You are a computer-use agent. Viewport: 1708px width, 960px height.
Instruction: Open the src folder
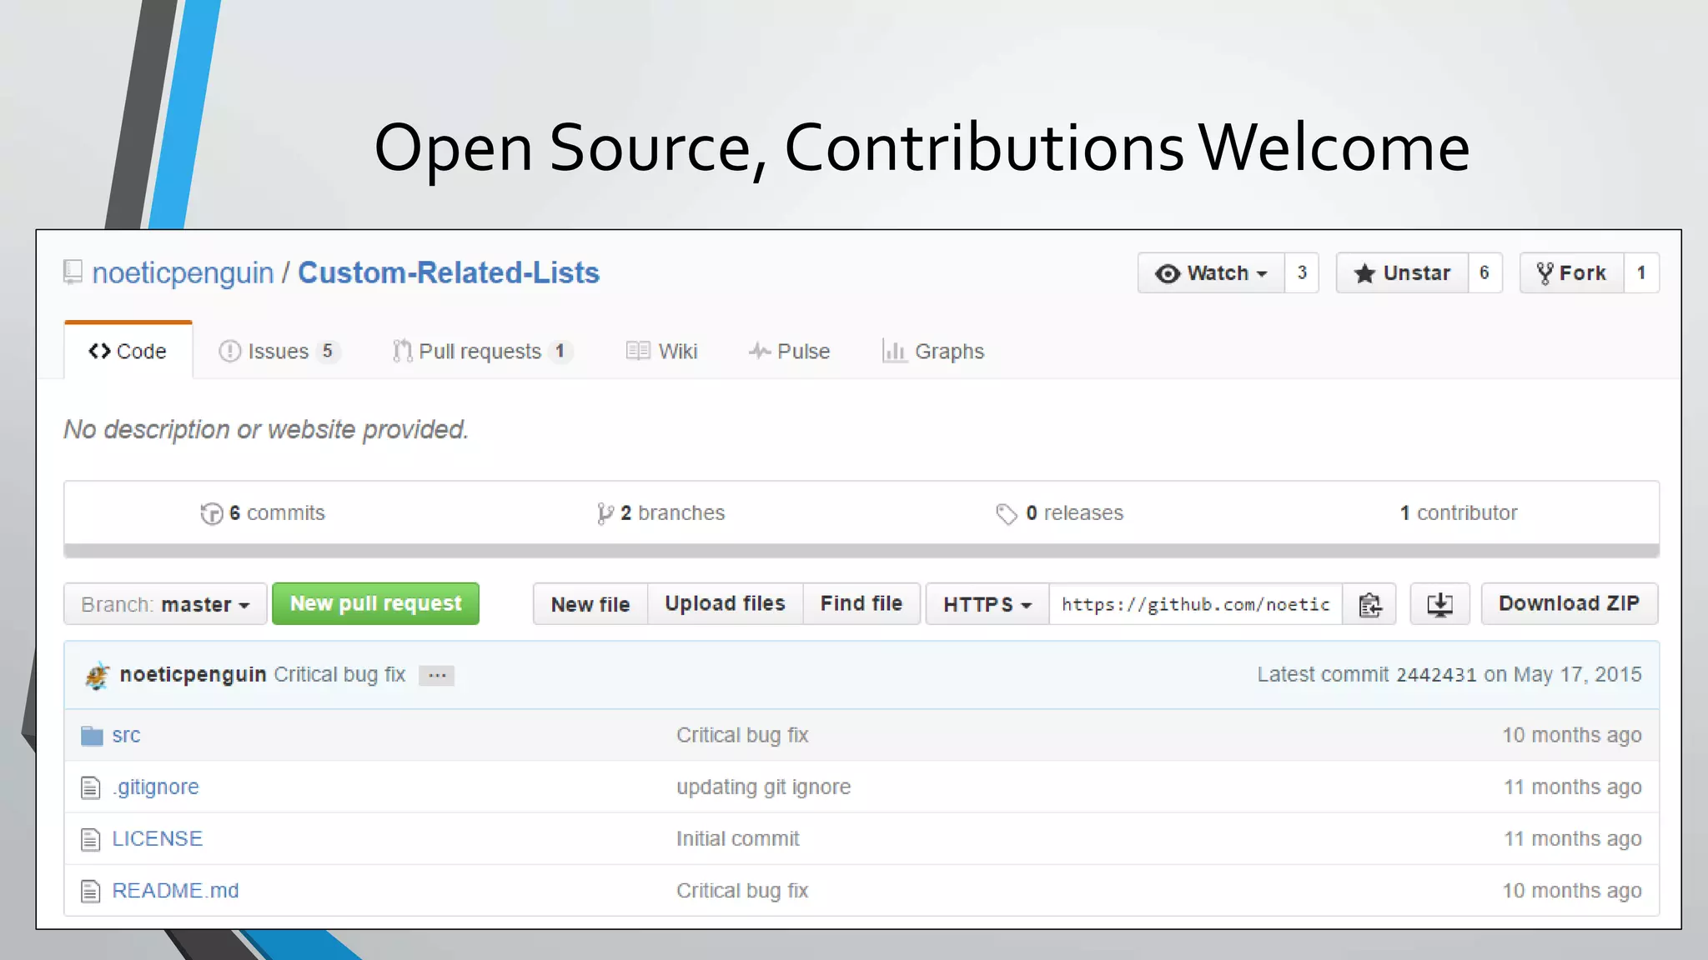click(x=126, y=735)
